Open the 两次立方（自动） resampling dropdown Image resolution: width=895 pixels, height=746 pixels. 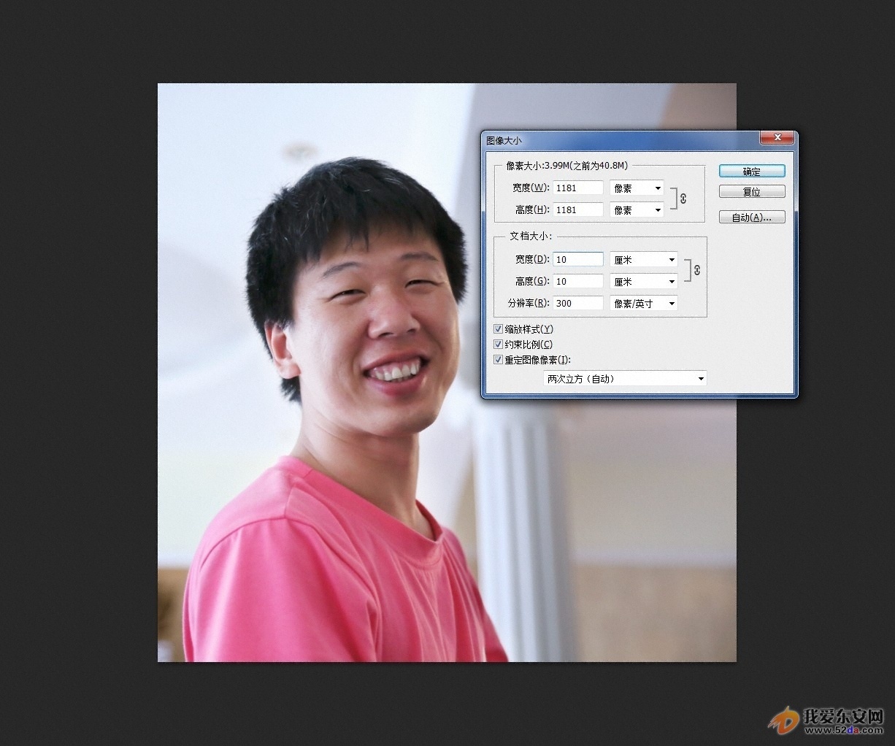tap(625, 379)
